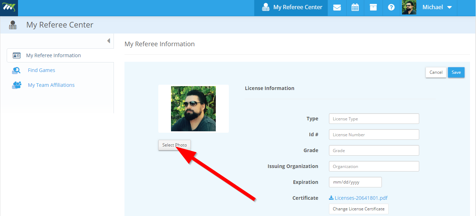476x216 pixels.
Task: Click the My Referee Information heading
Action: click(x=160, y=44)
